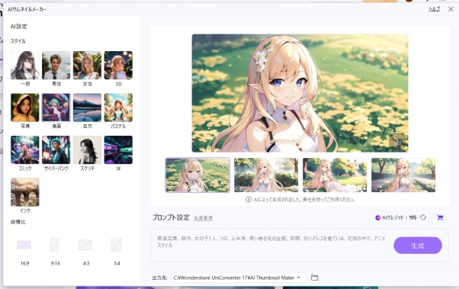Select the 3D style thumbnail
459x289 pixels.
(x=118, y=66)
